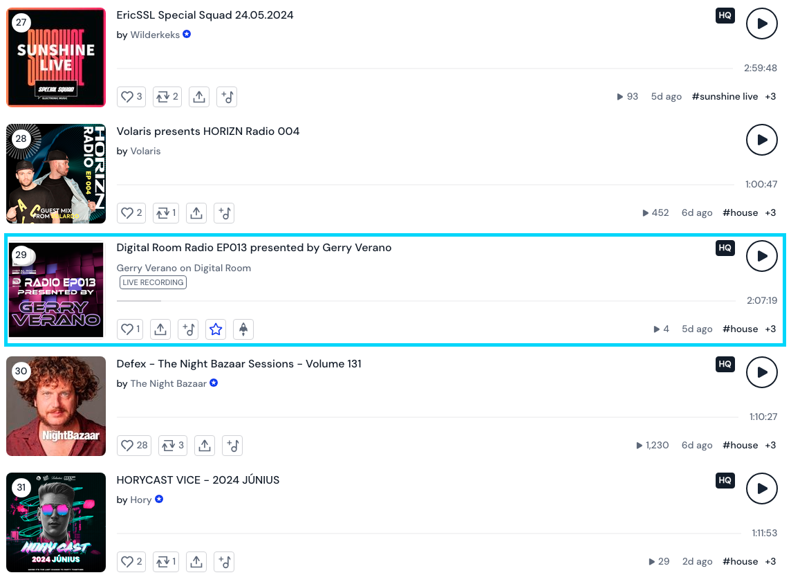The height and width of the screenshot is (584, 791).
Task: Click the LIVE RECORDING label
Action: click(x=153, y=282)
